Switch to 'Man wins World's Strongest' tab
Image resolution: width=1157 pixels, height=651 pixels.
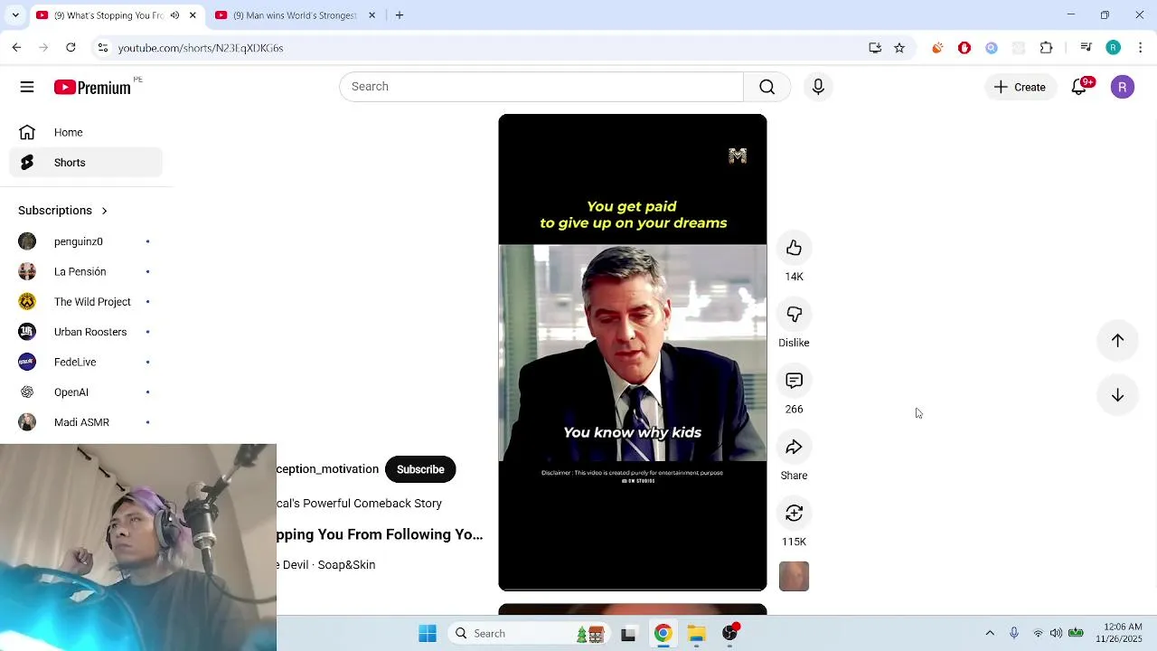click(295, 15)
